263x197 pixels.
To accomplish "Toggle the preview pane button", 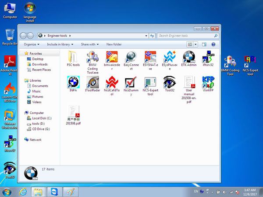I will pyautogui.click(x=204, y=44).
